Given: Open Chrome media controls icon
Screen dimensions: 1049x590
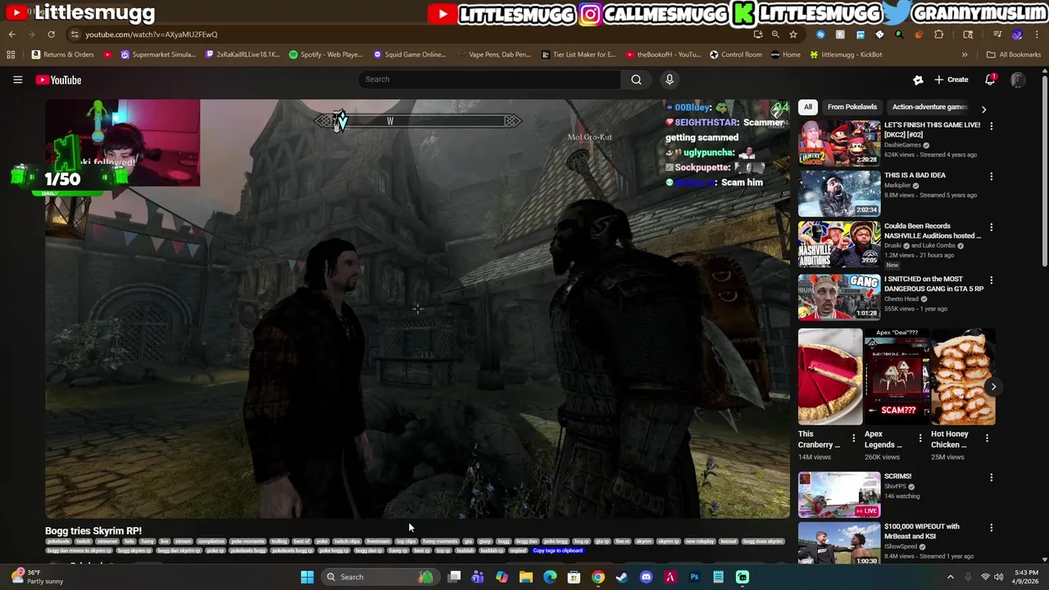Looking at the screenshot, I should click(x=997, y=34).
